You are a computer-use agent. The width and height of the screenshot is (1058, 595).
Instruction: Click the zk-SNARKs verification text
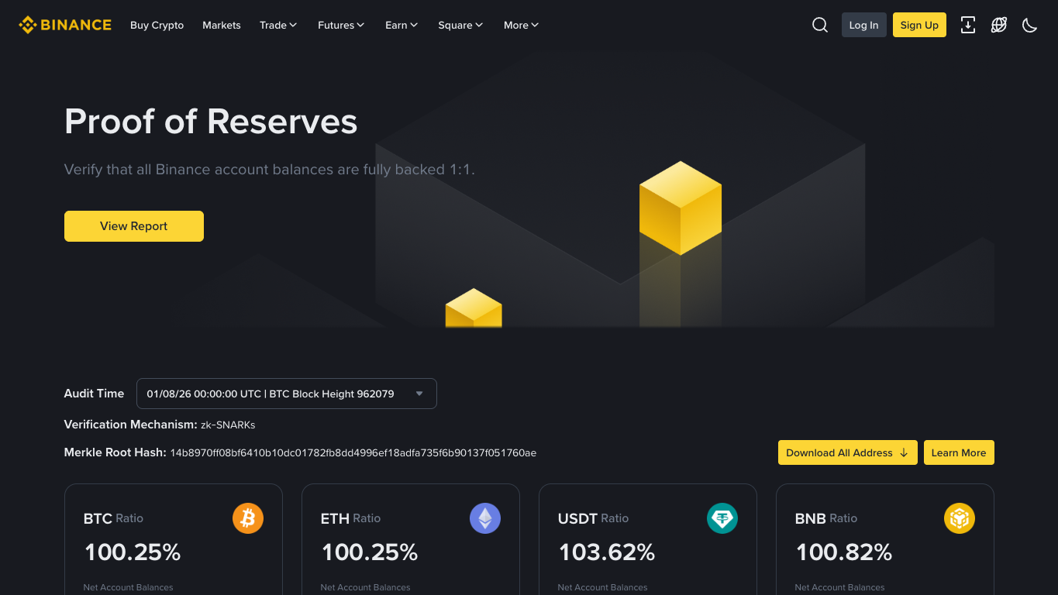[228, 425]
